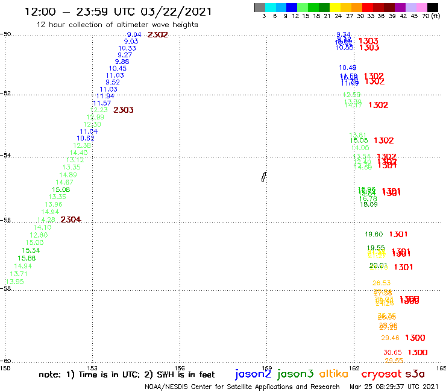Select the cyan swatch in the wave-height legend
Viewport: 446px width, 392px height.
coord(271,7)
